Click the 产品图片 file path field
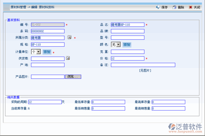This screenshot has width=205, height=136. click(48, 77)
